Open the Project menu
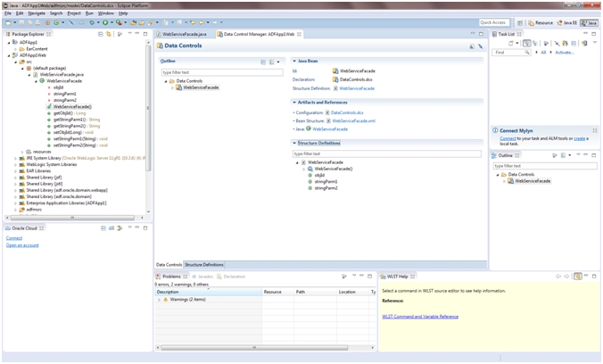The image size is (603, 364). coord(74,13)
